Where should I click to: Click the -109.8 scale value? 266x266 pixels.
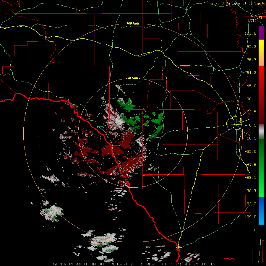(x=249, y=217)
